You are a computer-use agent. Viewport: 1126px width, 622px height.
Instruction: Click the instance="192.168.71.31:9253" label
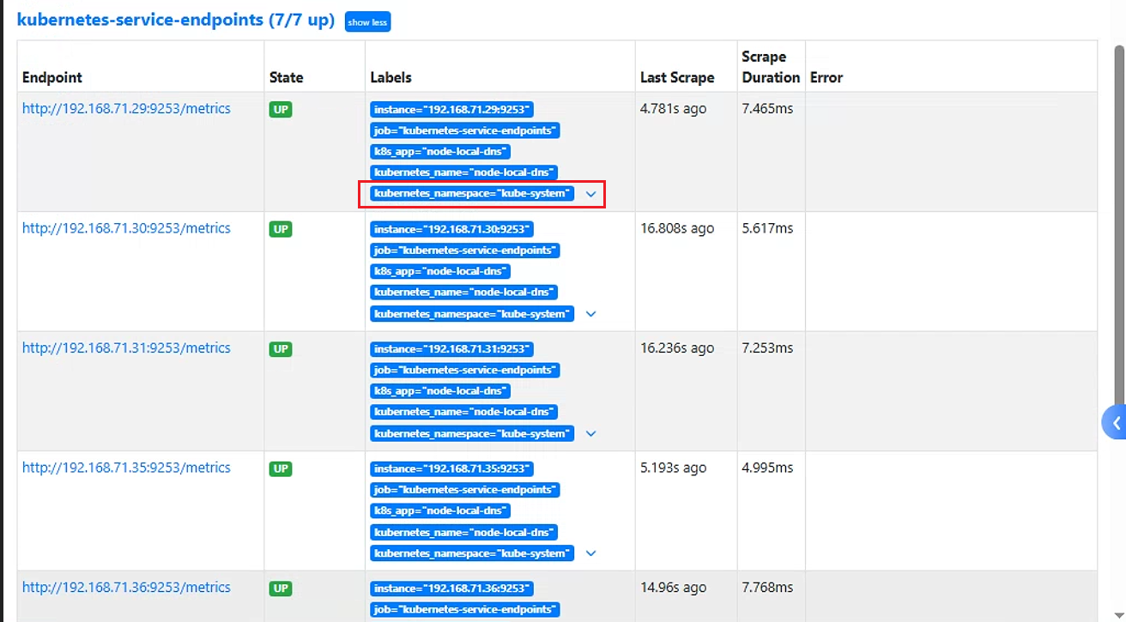coord(452,349)
